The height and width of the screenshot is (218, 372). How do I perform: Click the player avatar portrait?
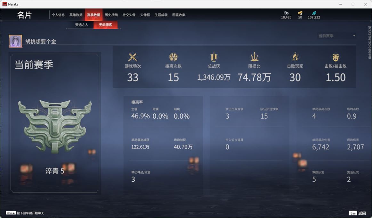tap(16, 41)
